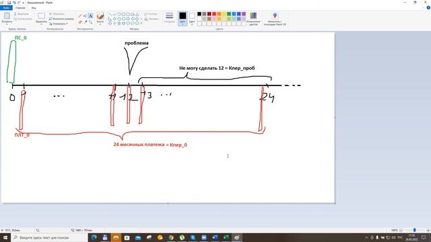This screenshot has width=431, height=242.
Task: Choose the Oval shape
Action: pos(119,14)
